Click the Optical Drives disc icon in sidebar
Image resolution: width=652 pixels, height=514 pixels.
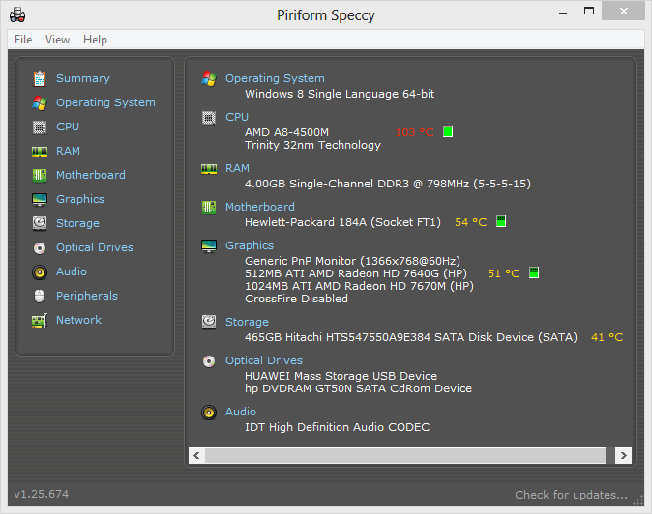tap(39, 247)
